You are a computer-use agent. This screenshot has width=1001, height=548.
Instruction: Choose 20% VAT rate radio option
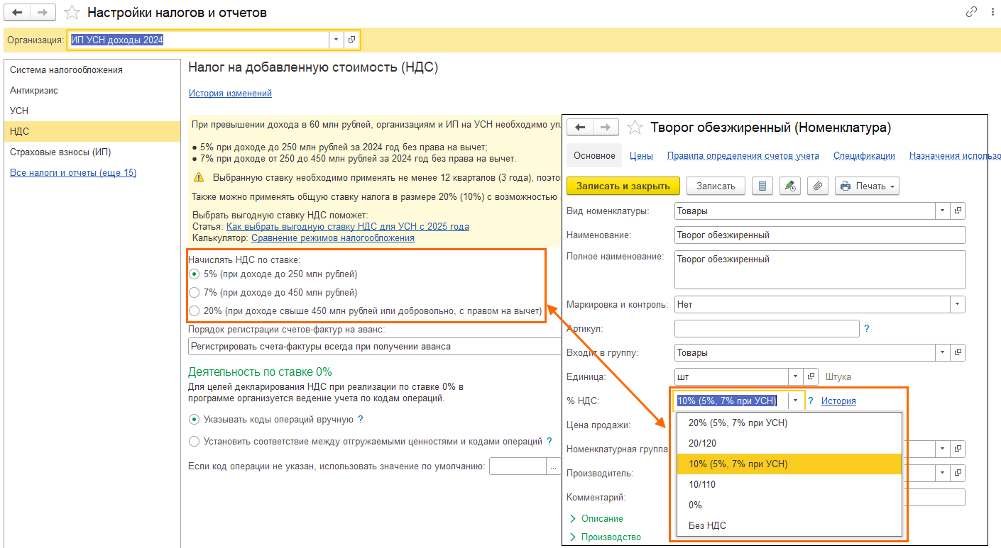coord(195,311)
